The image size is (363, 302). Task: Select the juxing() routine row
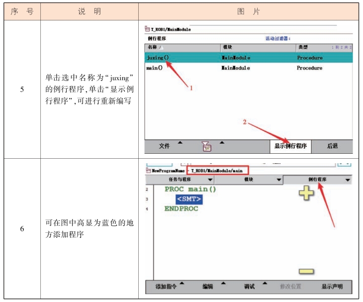[x=249, y=58]
